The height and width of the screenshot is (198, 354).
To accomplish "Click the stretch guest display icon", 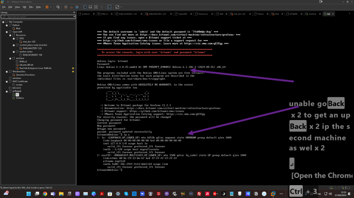I will (117, 7).
